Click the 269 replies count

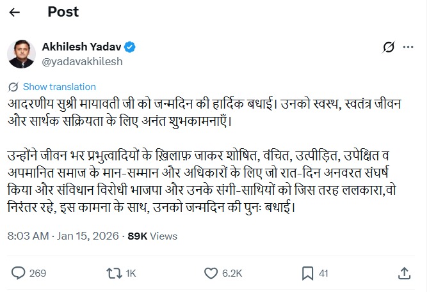pyautogui.click(x=38, y=273)
